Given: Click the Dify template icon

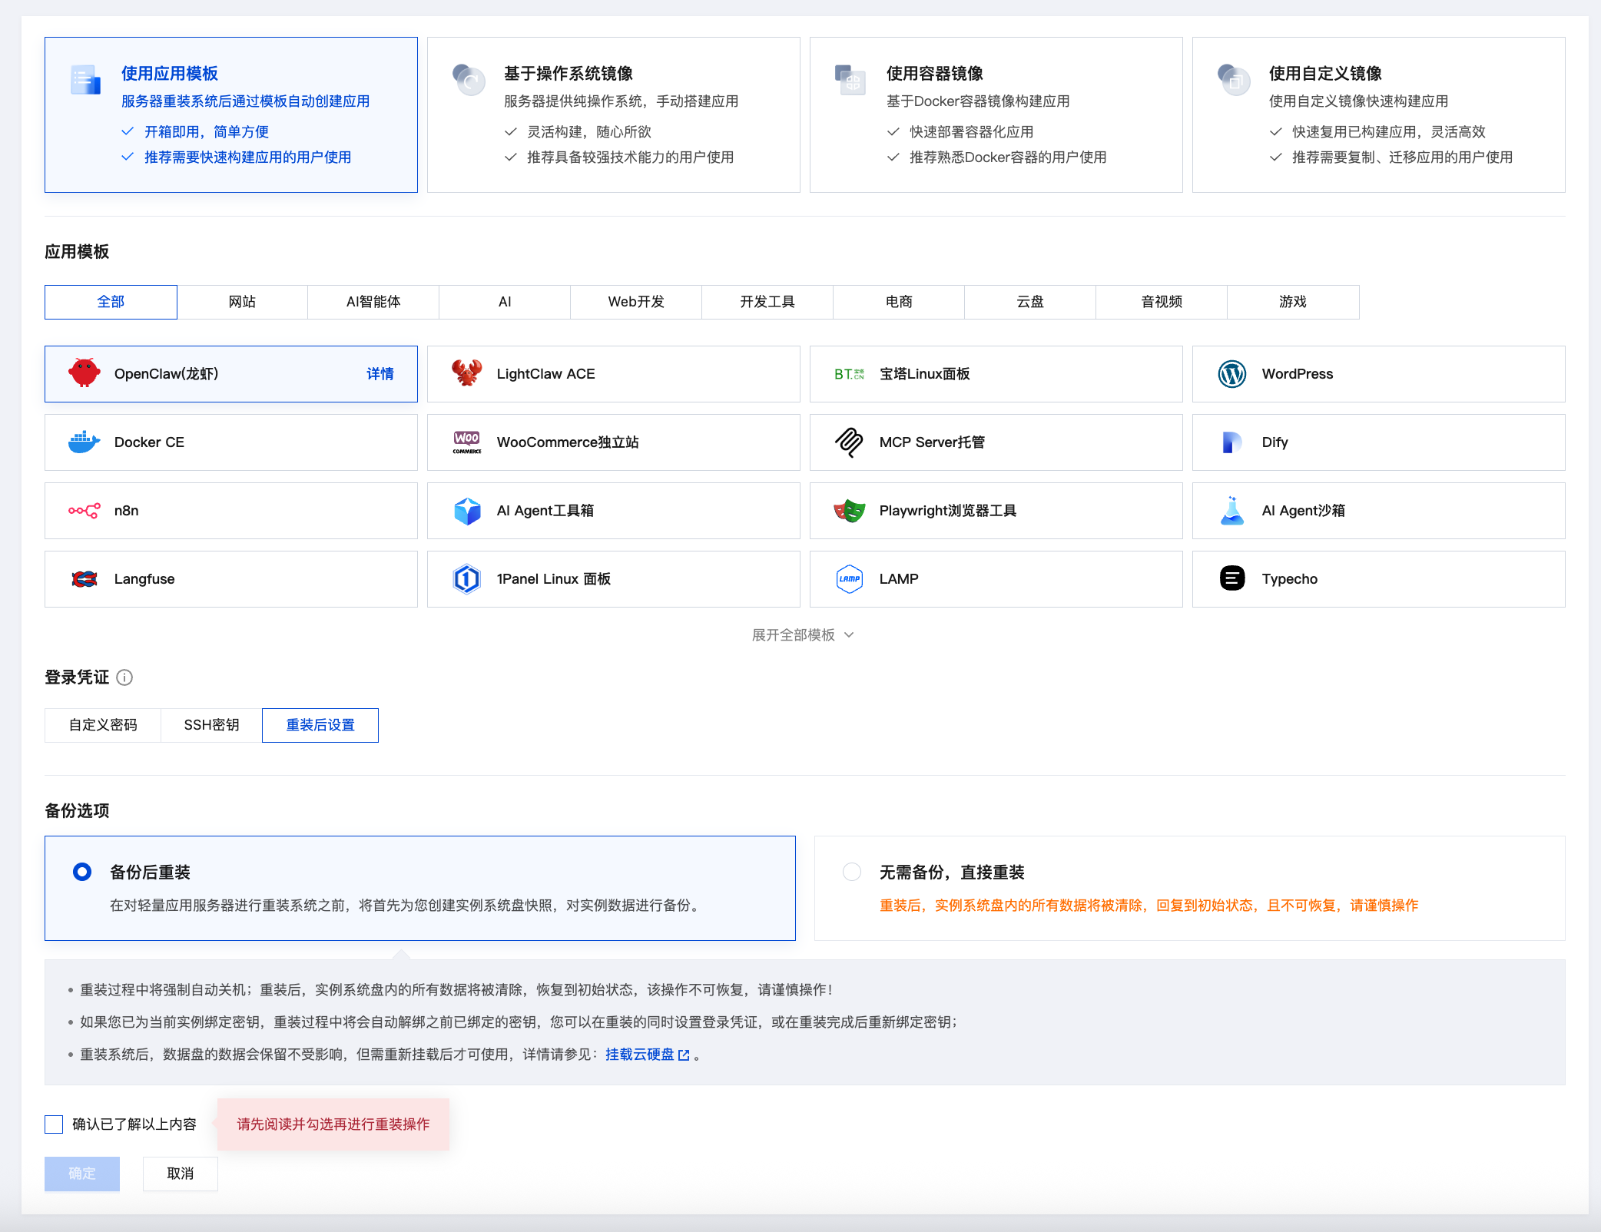Looking at the screenshot, I should tap(1232, 442).
